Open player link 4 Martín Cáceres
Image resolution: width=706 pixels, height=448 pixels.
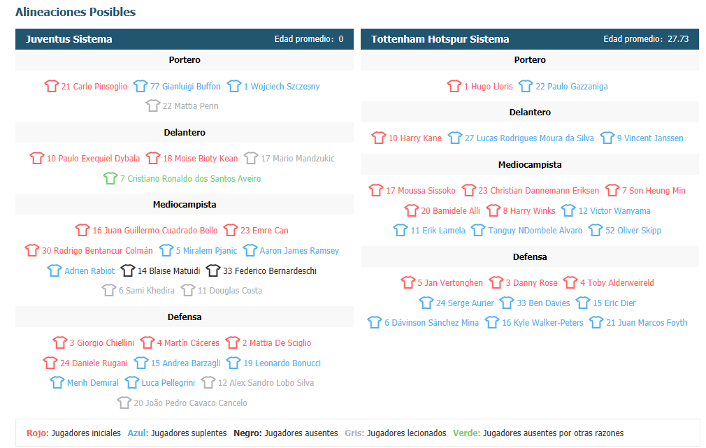click(188, 343)
